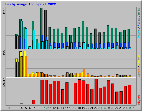Click the 1316 axis value
The image size is (142, 111).
pos(4,11)
